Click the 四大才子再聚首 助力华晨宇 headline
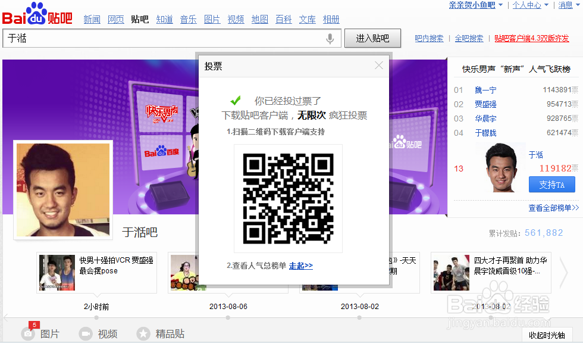 pyautogui.click(x=510, y=266)
